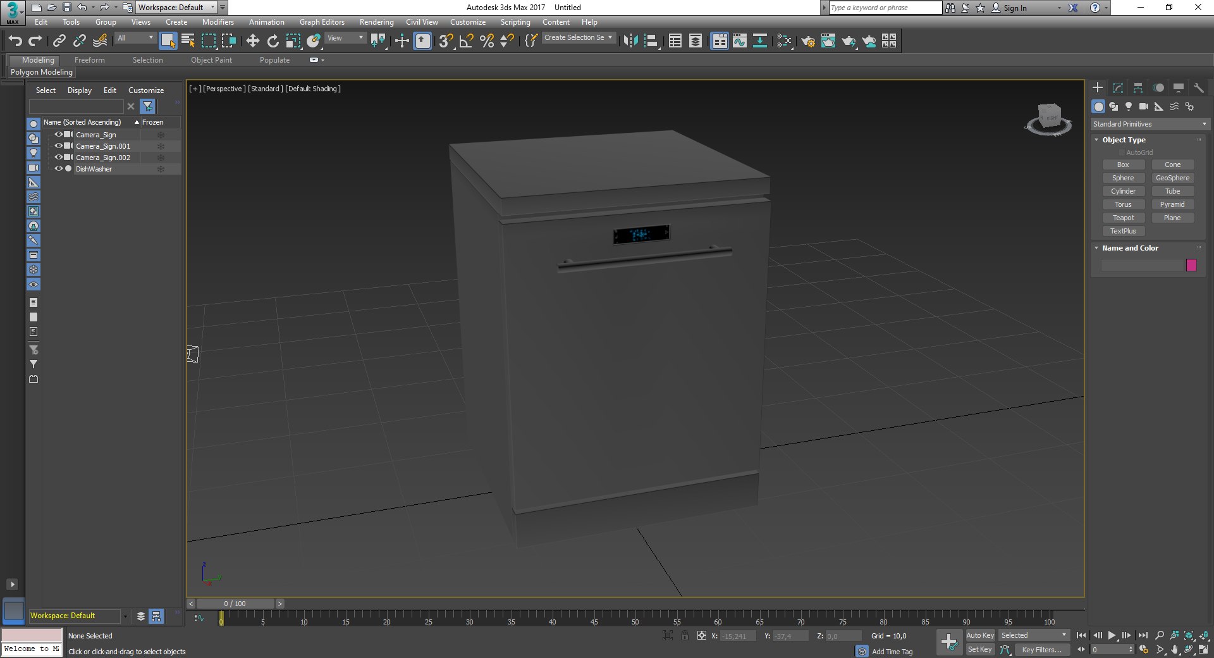Select the Move transform tool
This screenshot has height=658, width=1214.
click(x=252, y=41)
